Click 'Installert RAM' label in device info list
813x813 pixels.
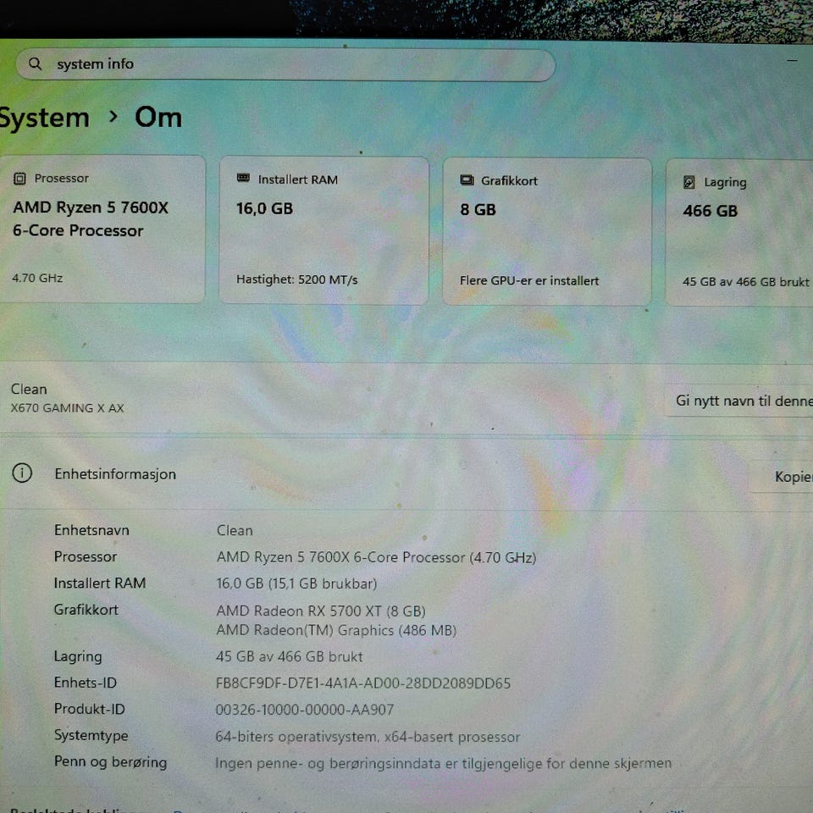[100, 583]
